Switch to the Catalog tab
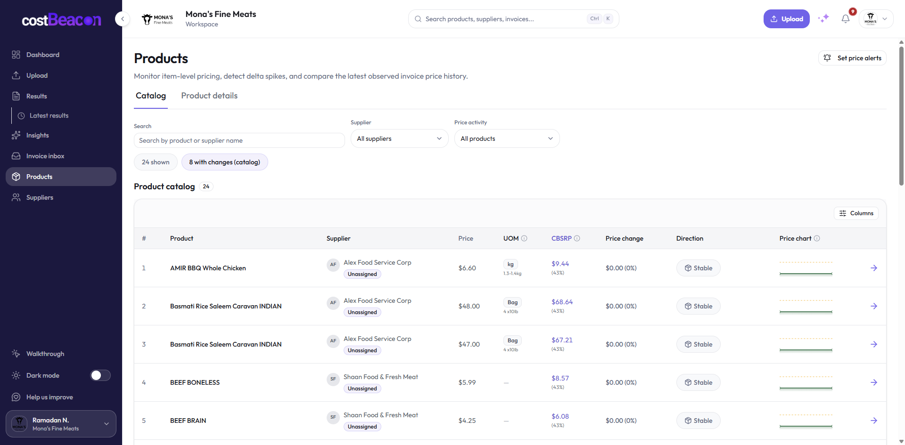905x445 pixels. click(x=151, y=96)
